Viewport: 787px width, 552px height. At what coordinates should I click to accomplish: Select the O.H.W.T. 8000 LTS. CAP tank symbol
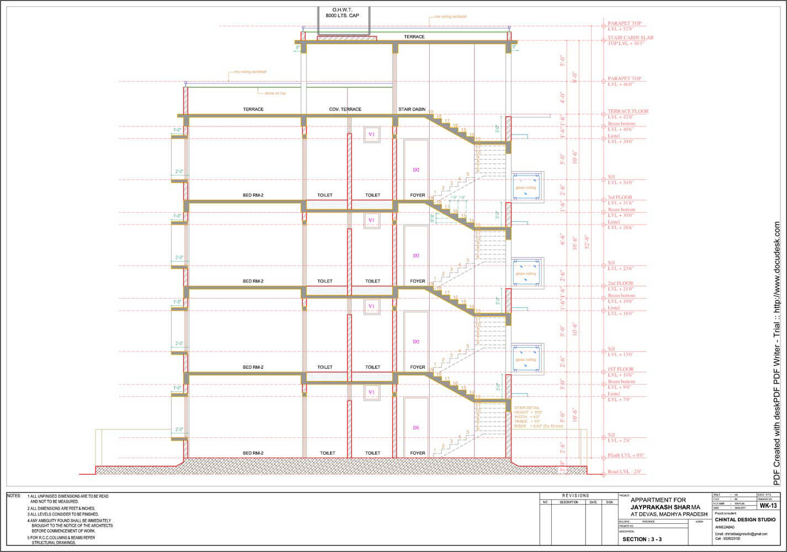(x=342, y=14)
